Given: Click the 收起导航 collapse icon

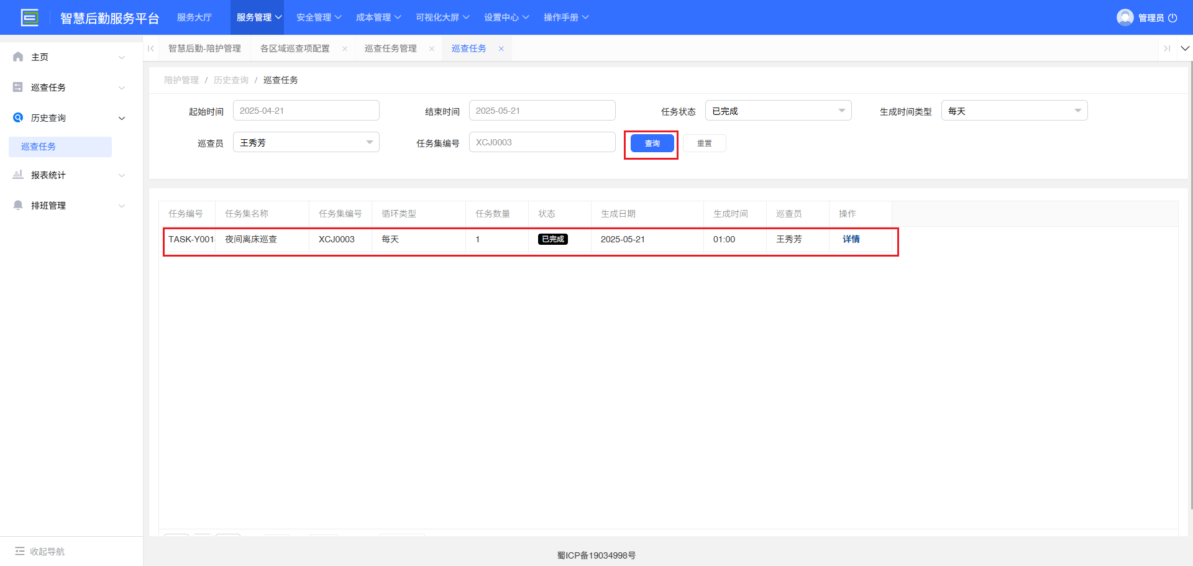Looking at the screenshot, I should [x=20, y=551].
